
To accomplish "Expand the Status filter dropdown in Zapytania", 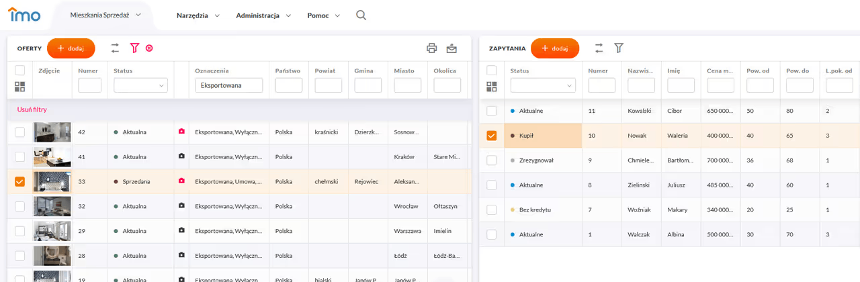I will click(542, 85).
